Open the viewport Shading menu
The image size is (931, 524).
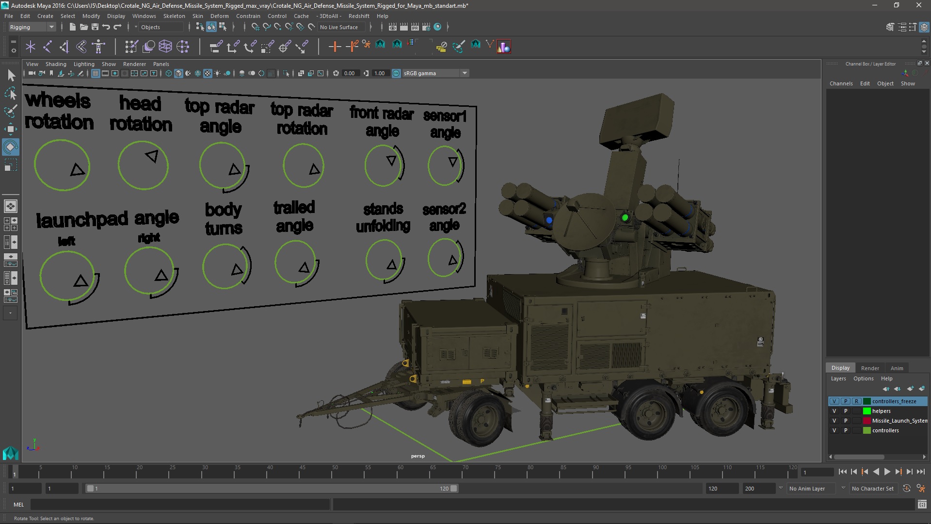coord(56,64)
